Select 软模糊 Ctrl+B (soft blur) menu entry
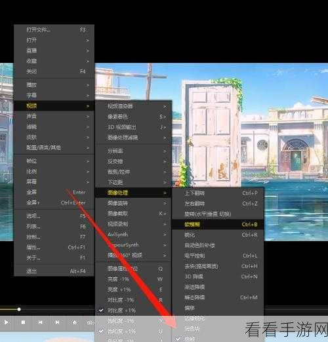Image resolution: width=328 pixels, height=342 pixels. click(x=218, y=224)
